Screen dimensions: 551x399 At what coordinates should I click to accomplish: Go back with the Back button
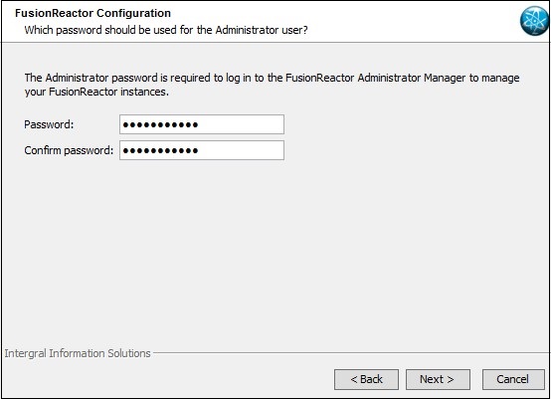tap(366, 379)
